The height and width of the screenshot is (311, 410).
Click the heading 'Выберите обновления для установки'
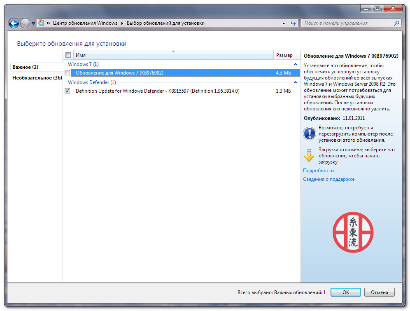point(72,44)
